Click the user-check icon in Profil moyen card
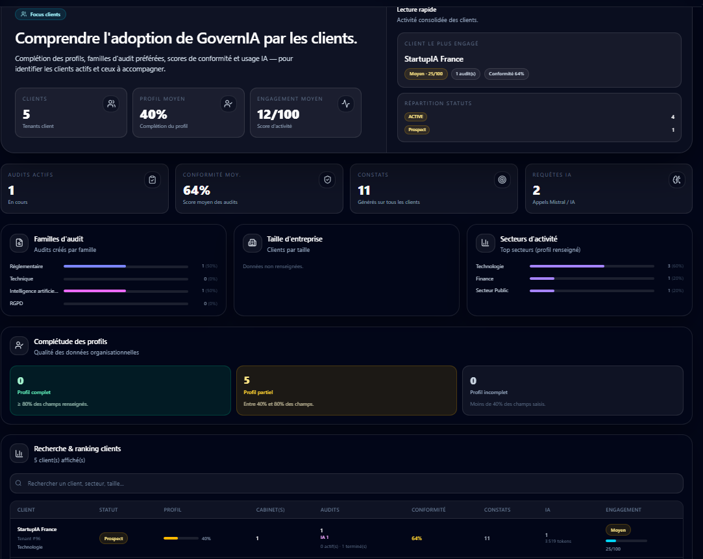703x559 pixels. 228,104
